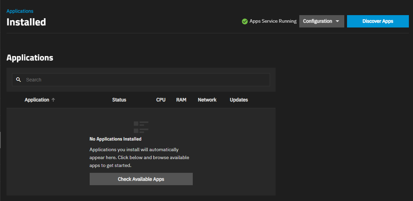The height and width of the screenshot is (201, 413).
Task: Click the Installed page title
Action: coord(26,22)
